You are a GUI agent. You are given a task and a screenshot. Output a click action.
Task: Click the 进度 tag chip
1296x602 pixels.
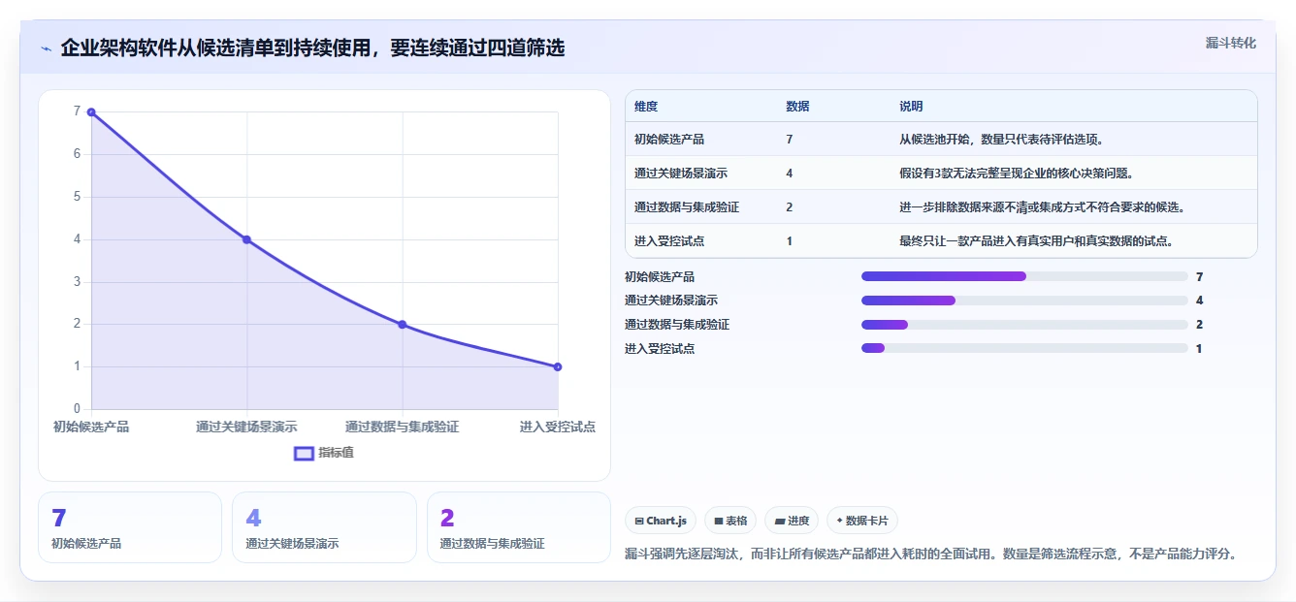click(792, 521)
